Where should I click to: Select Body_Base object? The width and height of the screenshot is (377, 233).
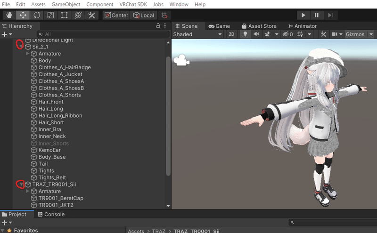pos(52,157)
